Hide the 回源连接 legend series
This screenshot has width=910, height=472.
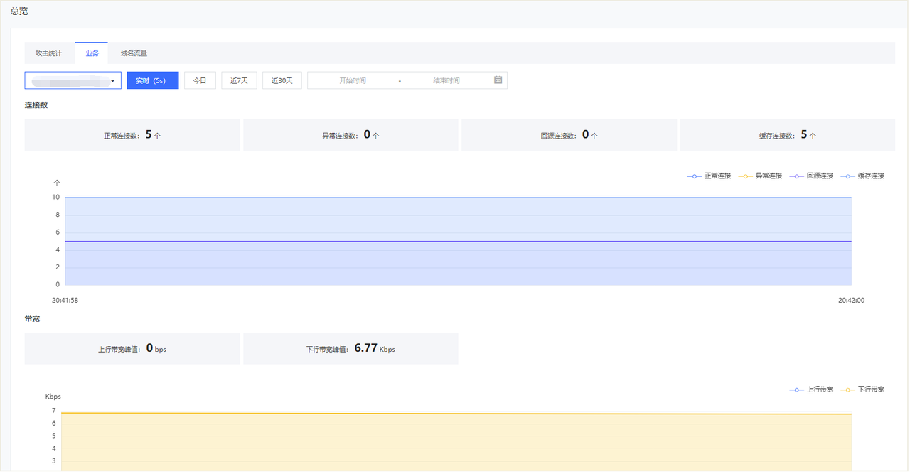812,176
